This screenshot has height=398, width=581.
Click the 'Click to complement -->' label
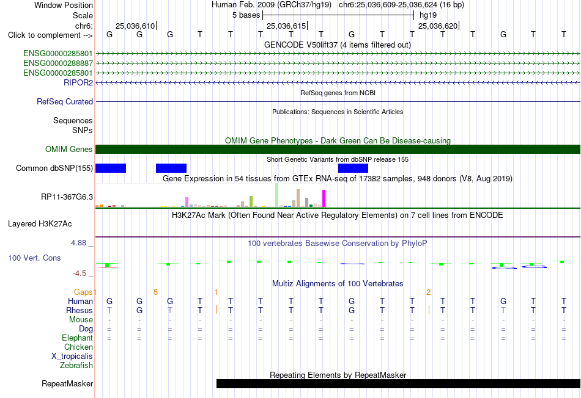click(x=50, y=35)
